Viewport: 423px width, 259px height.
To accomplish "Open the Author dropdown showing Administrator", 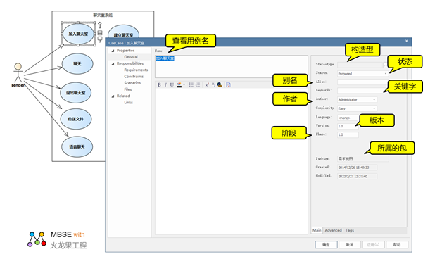I will point(357,99).
